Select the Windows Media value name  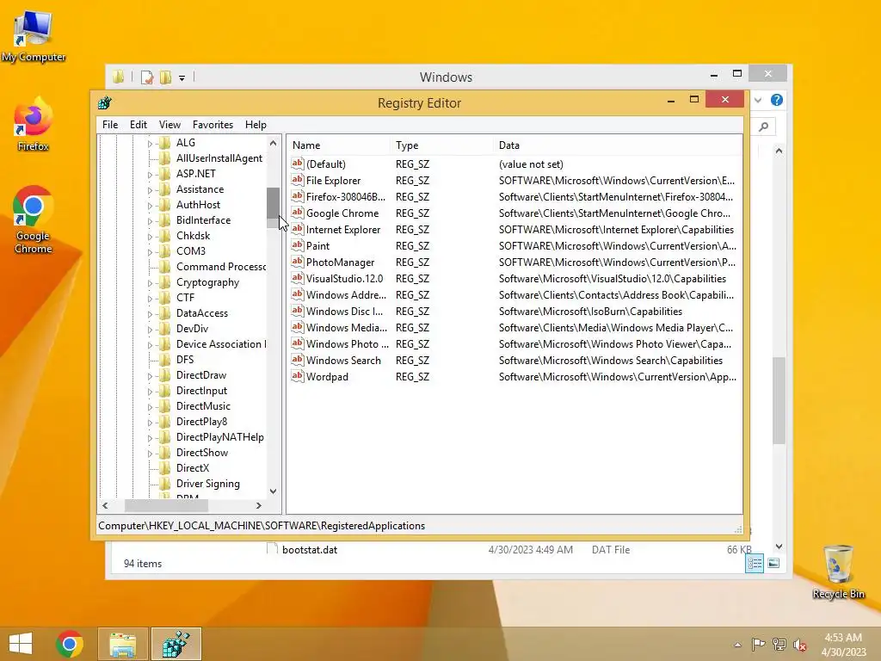point(346,328)
